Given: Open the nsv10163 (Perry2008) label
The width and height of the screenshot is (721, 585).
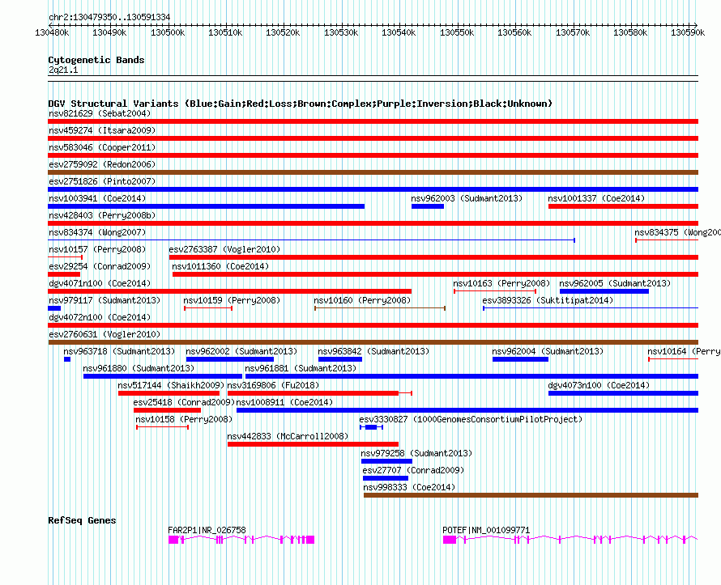Looking at the screenshot, I should [501, 283].
